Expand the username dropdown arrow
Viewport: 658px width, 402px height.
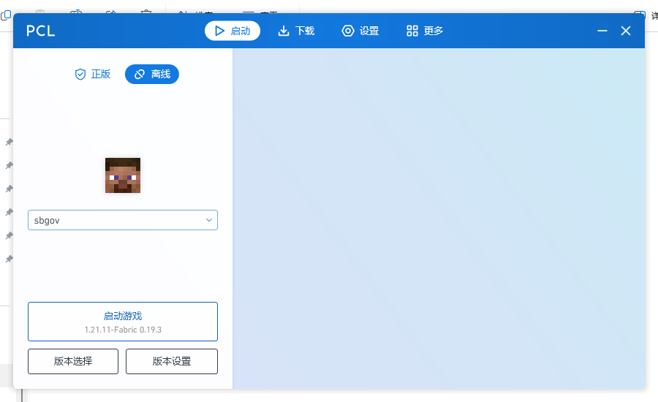click(x=209, y=220)
